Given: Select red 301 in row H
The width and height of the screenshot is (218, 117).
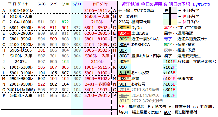Looking at the screenshot, I should (41, 50).
